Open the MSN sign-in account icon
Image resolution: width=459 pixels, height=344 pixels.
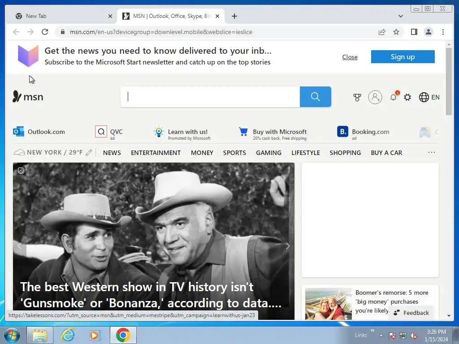[375, 97]
